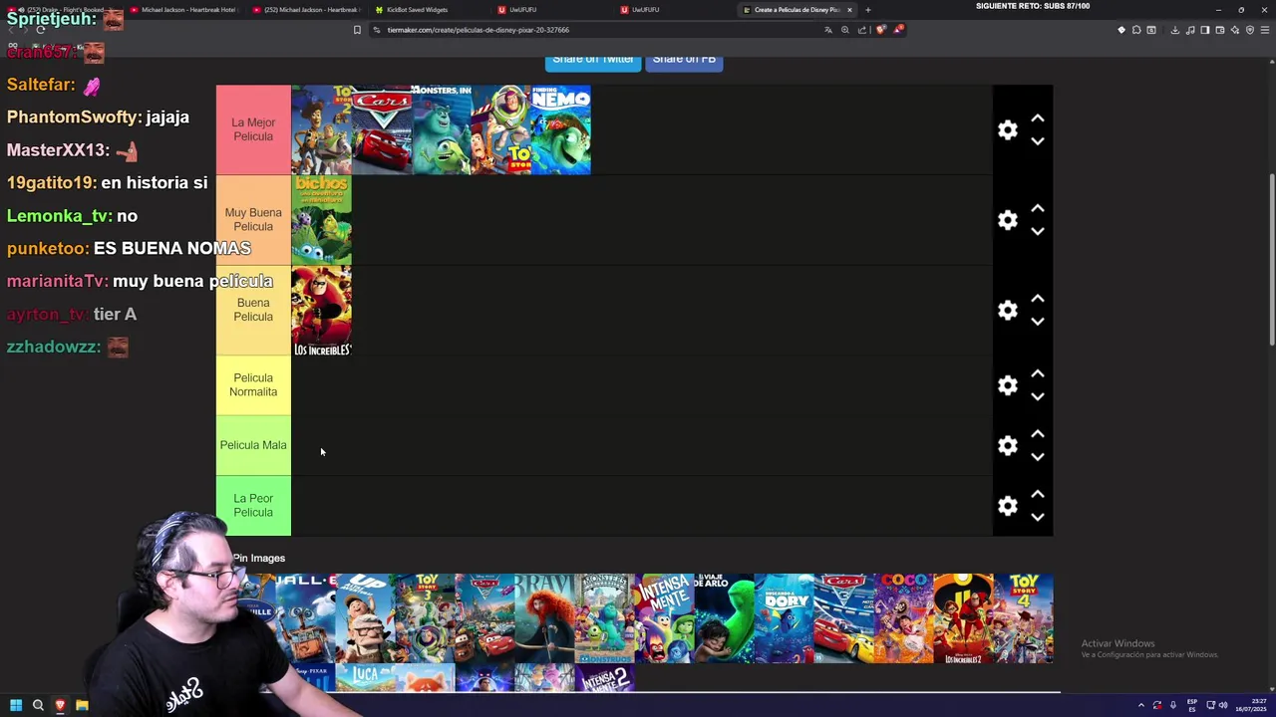Pick the Cars 2 poster from pool
The image size is (1276, 717).
[x=484, y=618]
